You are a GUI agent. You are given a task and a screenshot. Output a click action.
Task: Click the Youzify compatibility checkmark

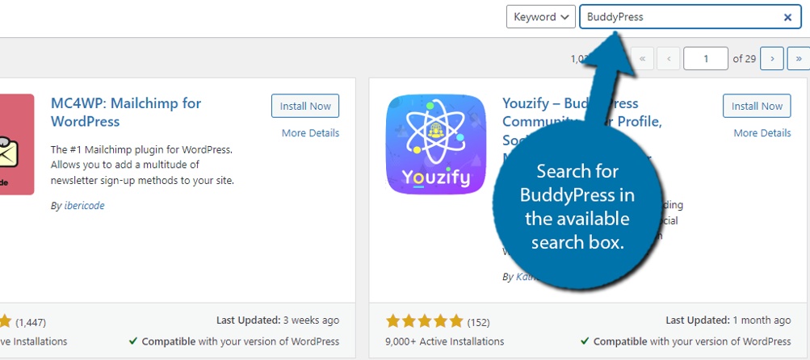(x=584, y=341)
